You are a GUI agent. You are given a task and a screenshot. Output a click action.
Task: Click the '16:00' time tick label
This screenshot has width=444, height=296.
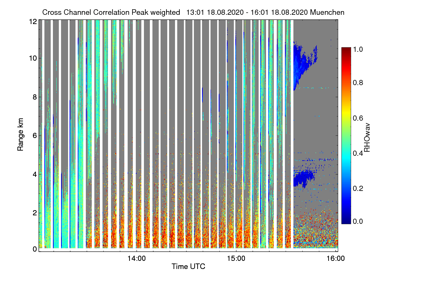(x=336, y=258)
